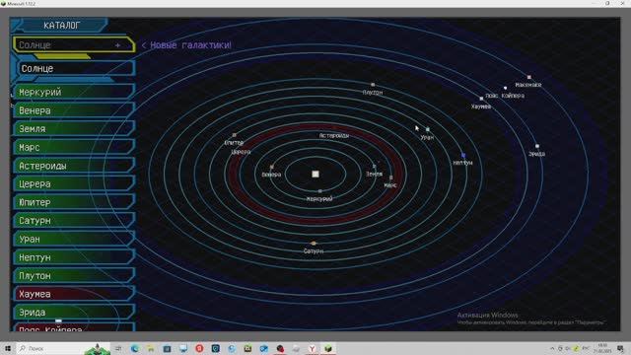
Task: Select Астероиды in the catalog list
Action: (74, 166)
